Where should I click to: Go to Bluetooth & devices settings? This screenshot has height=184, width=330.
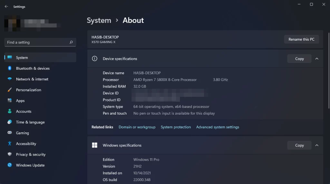tap(33, 68)
